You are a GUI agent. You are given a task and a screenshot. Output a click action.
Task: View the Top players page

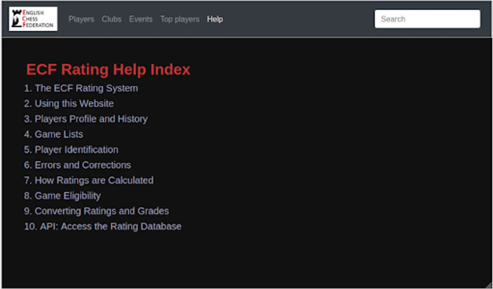point(180,19)
